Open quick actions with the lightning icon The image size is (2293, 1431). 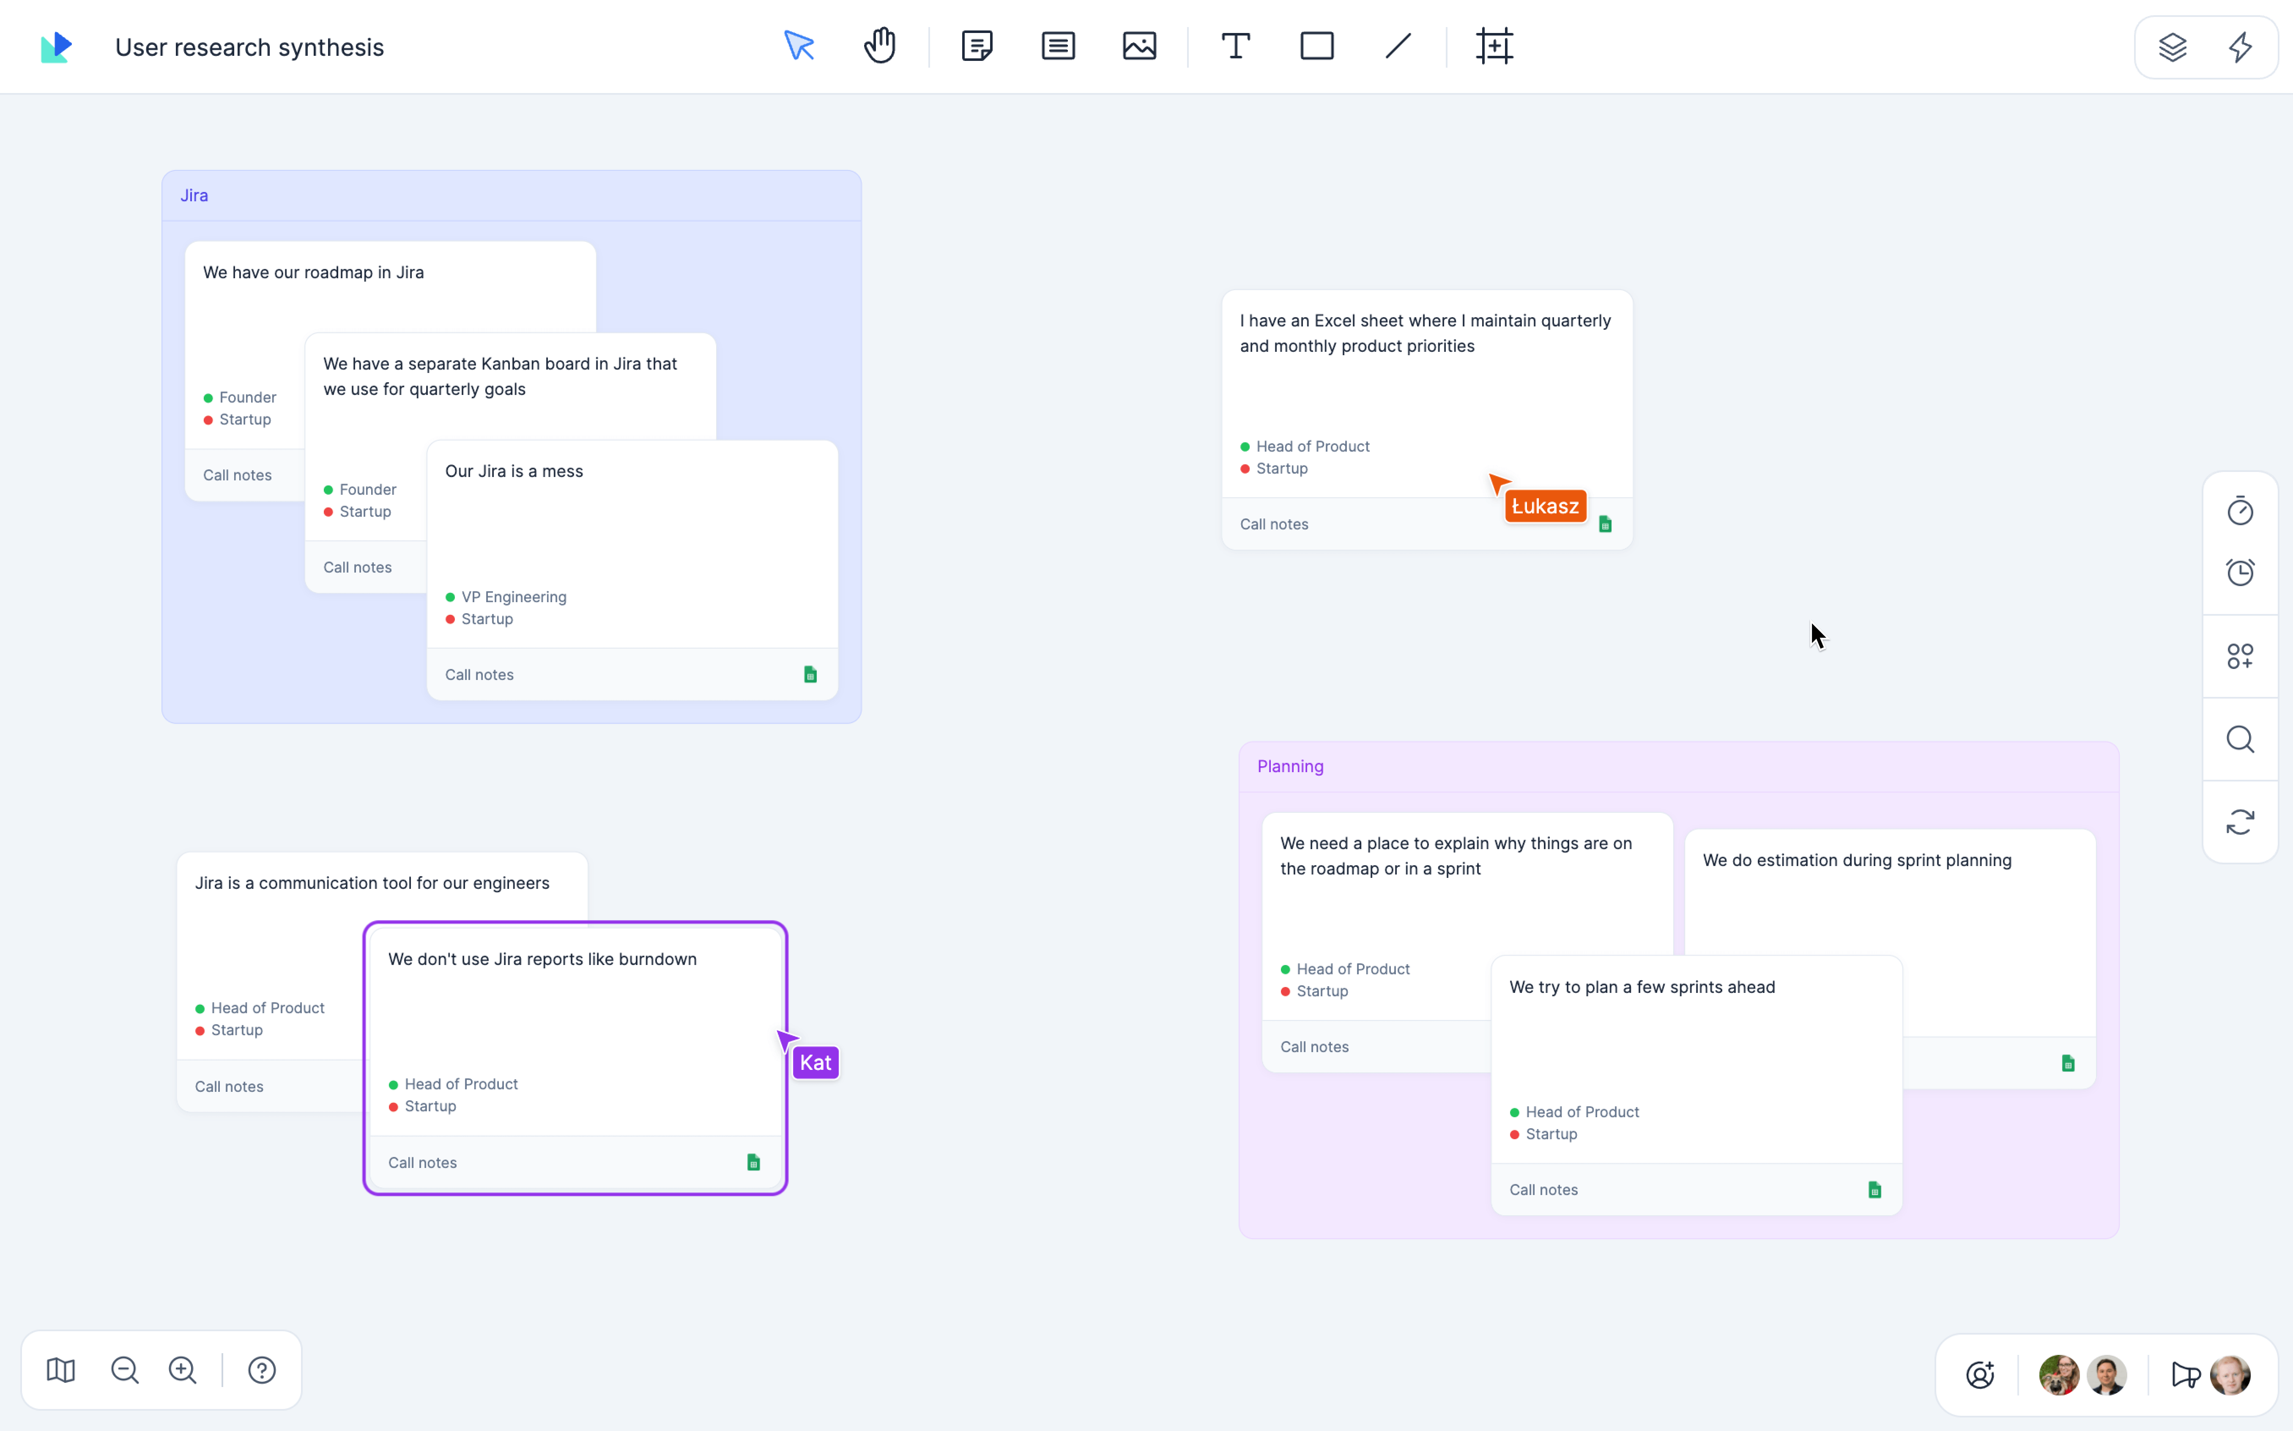(2241, 47)
